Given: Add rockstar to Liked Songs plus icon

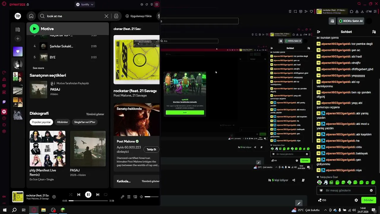Looking at the screenshot, I should (x=54, y=197).
